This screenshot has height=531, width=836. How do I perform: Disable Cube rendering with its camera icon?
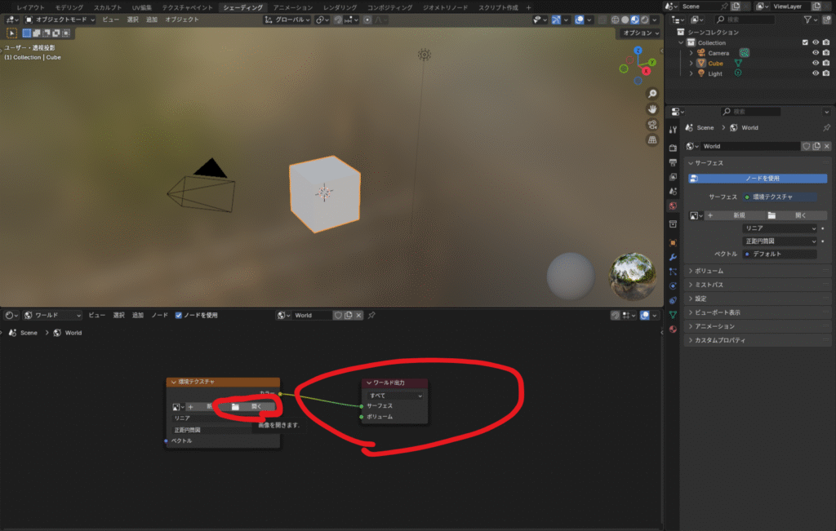point(826,64)
